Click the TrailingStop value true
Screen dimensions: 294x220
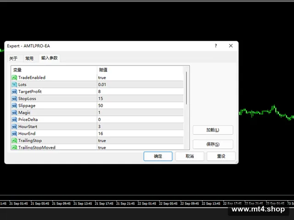[x=102, y=141]
